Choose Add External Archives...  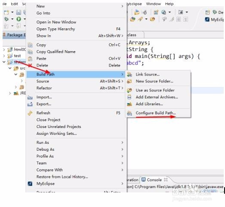(158, 97)
